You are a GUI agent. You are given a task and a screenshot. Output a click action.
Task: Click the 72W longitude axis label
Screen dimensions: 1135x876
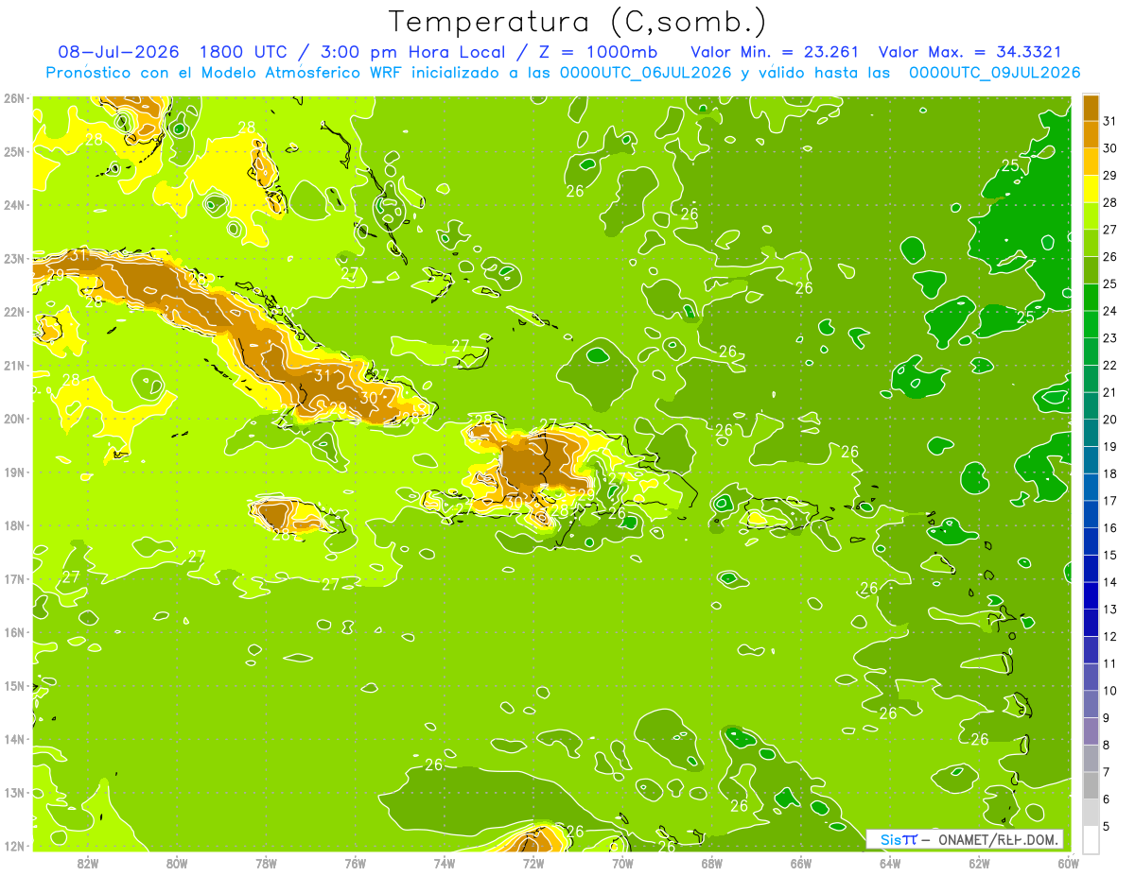click(533, 863)
